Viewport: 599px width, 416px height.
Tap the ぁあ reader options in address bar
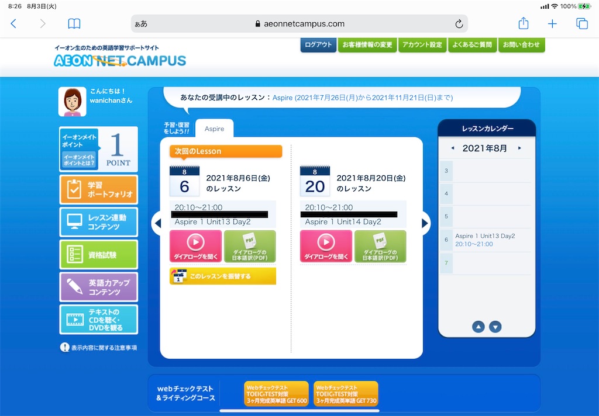coord(141,23)
